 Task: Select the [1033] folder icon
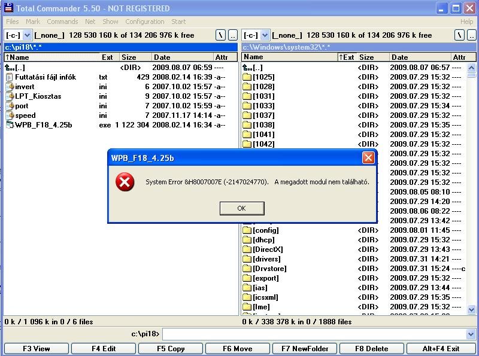(x=247, y=106)
